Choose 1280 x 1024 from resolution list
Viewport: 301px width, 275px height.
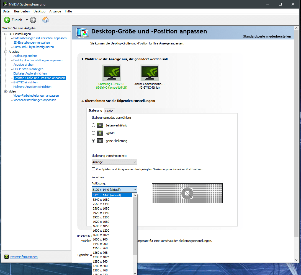pyautogui.click(x=112, y=257)
